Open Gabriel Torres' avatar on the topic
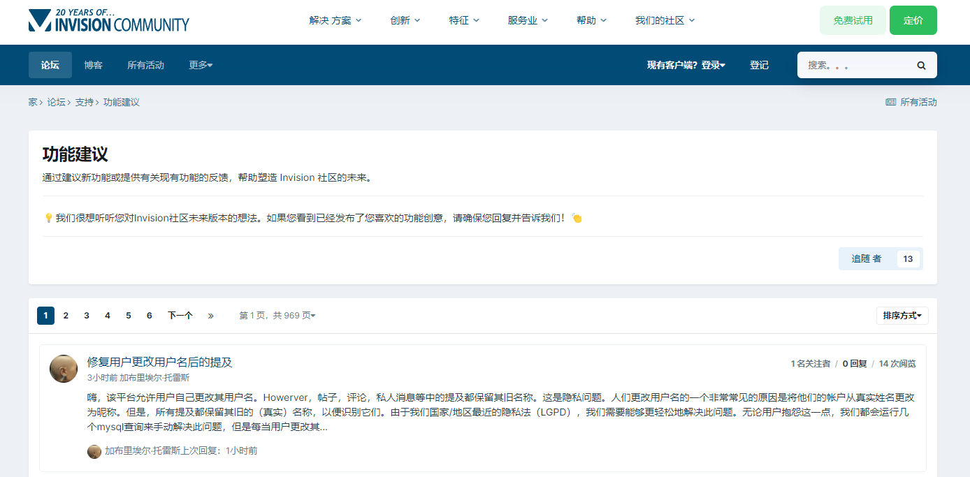 [x=63, y=368]
